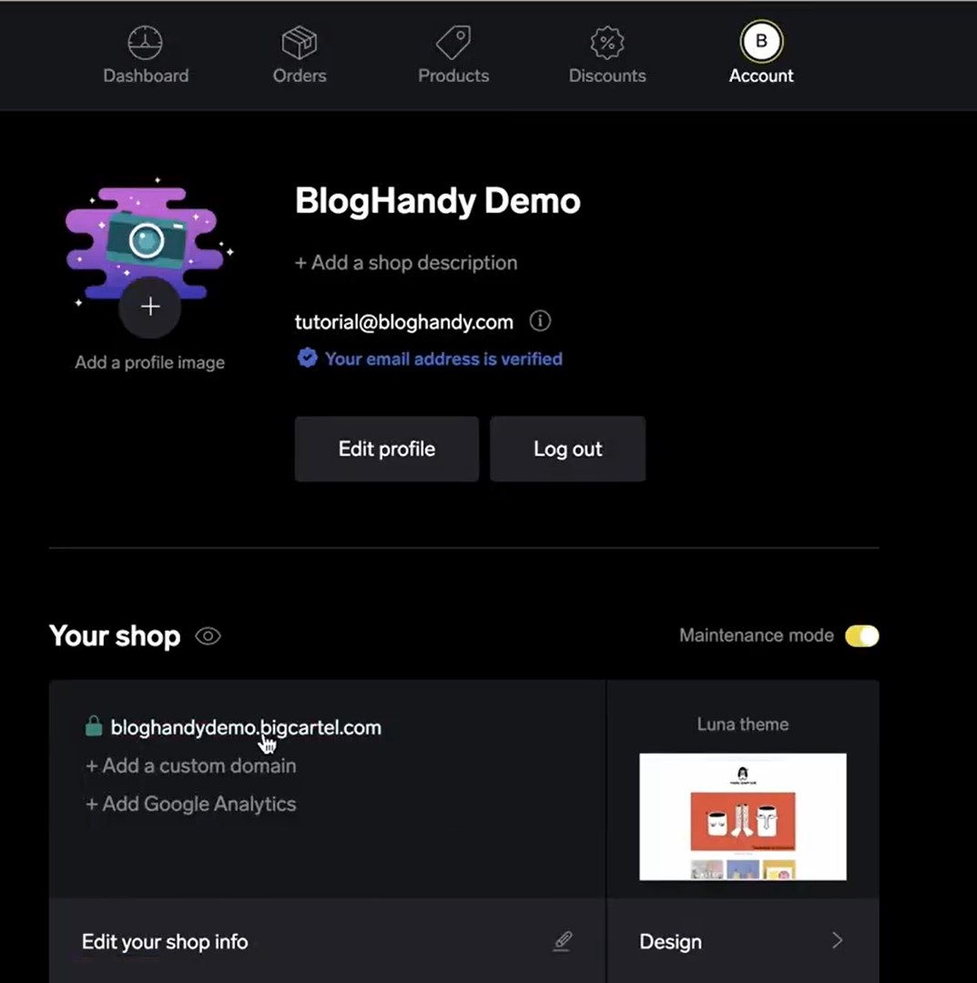Screen dimensions: 977x983
Task: Click the green padlock next to shop URL
Action: tap(94, 726)
